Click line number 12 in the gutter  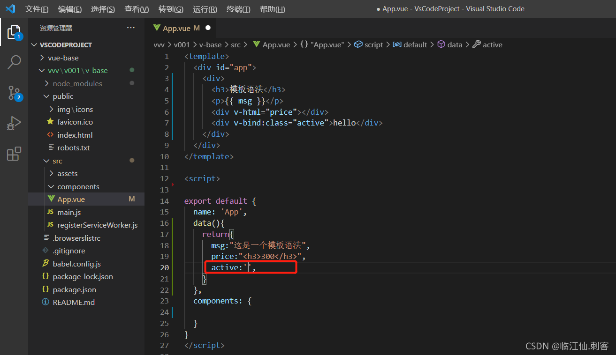click(x=164, y=178)
